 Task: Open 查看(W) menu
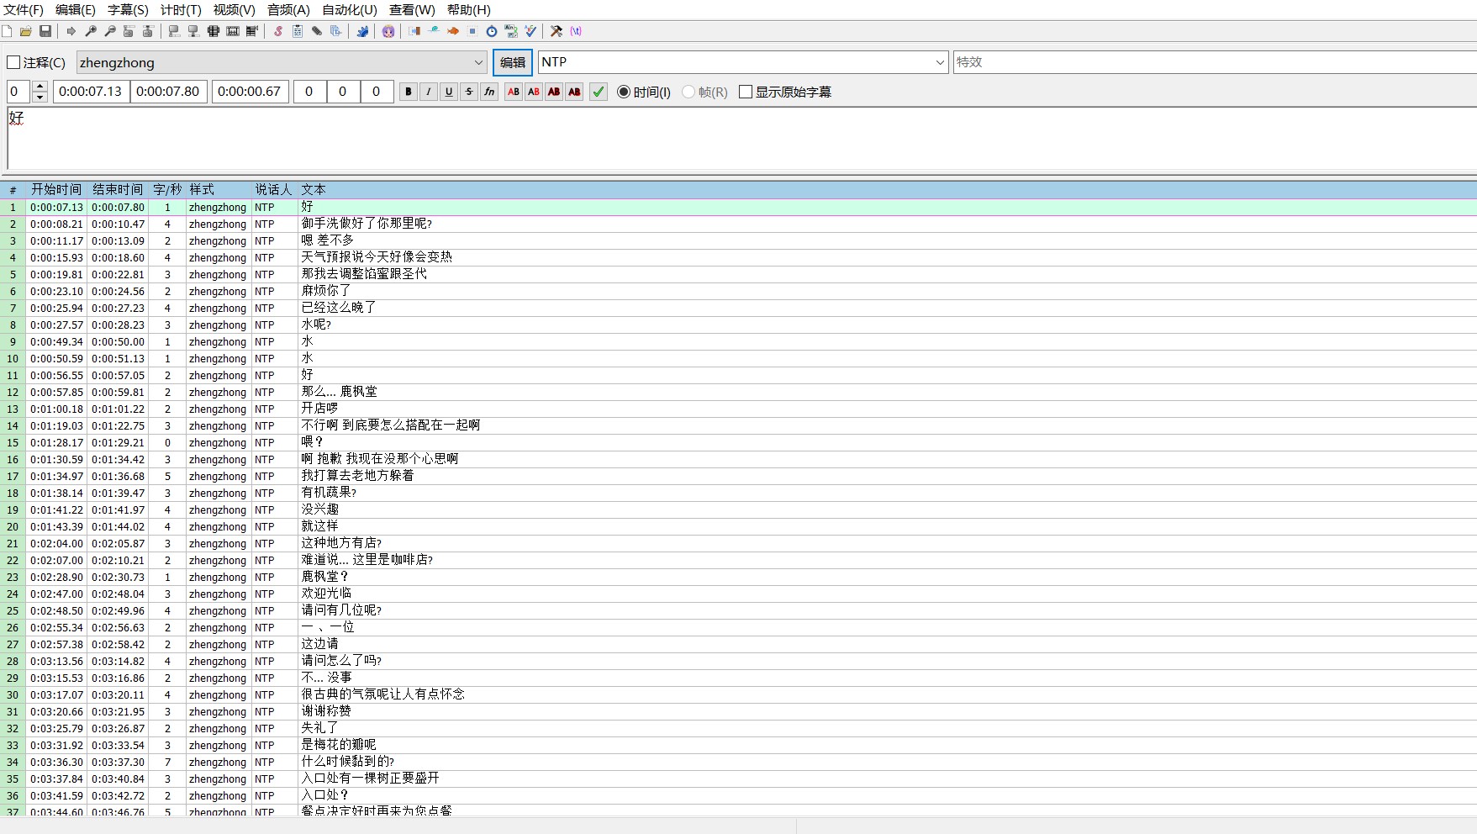click(x=412, y=10)
